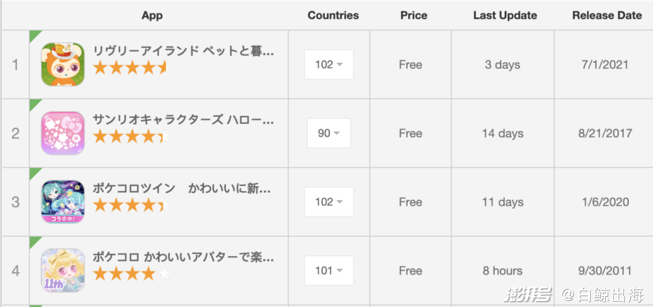The width and height of the screenshot is (653, 307).
Task: Open the リヴリーアイランド app title link
Action: pos(183,51)
